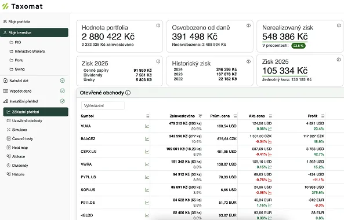Image resolution: width=344 pixels, height=220 pixels.
Task: Click trend icon next to VWRA 0.15%
Action: [x=270, y=167]
